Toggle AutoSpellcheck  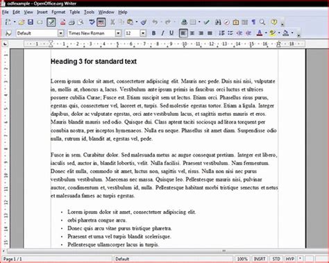click(x=101, y=22)
